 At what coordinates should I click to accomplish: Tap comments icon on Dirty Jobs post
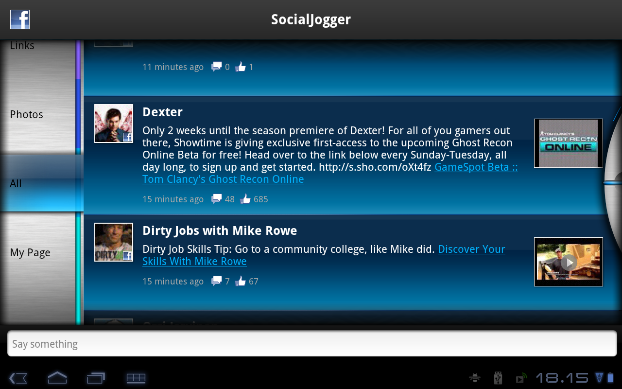(216, 281)
